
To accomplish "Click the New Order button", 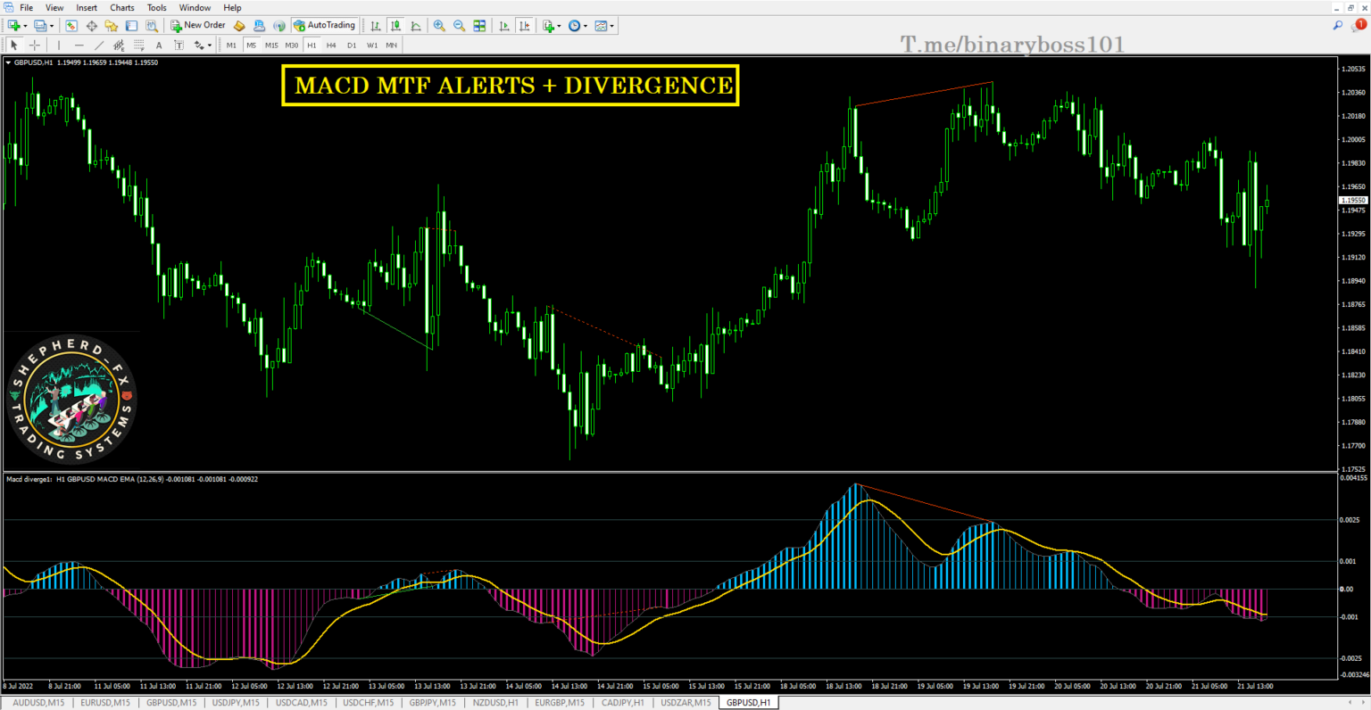I will click(x=198, y=25).
